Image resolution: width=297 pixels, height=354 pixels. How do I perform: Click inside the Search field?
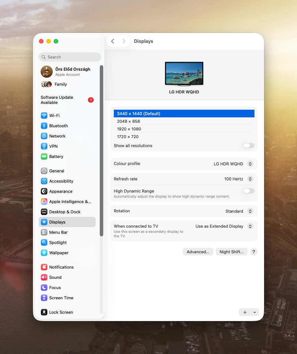tap(70, 57)
